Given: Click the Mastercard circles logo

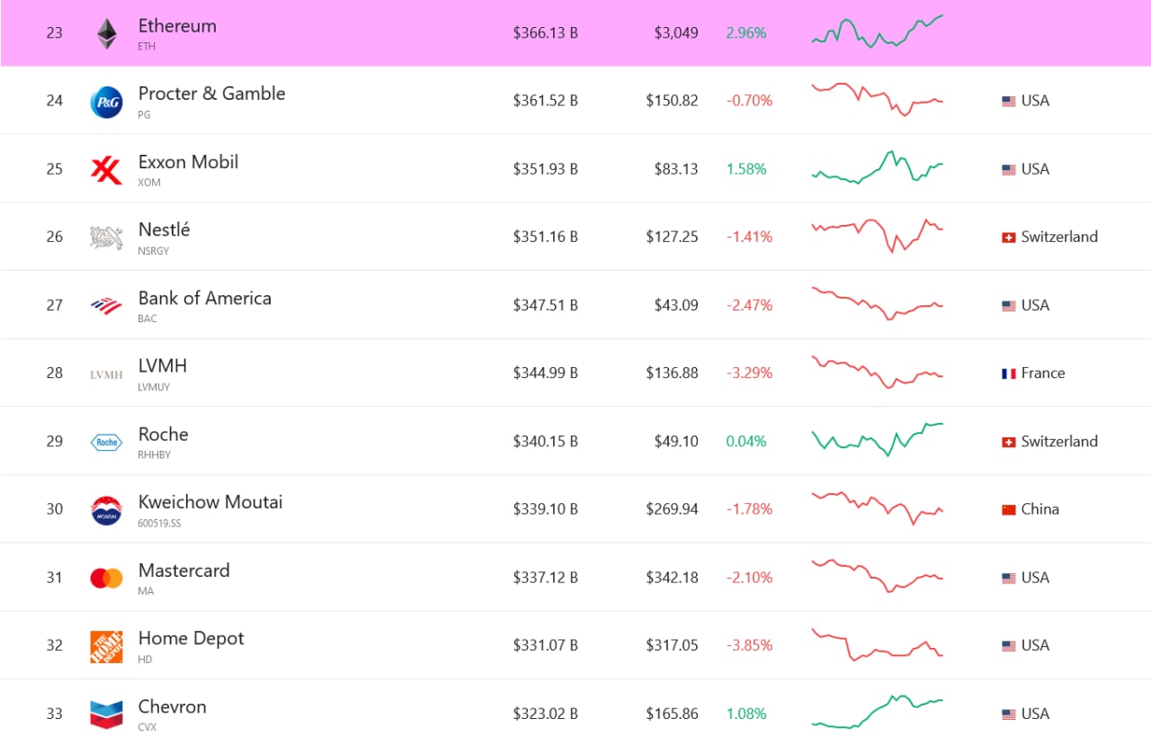Looking at the screenshot, I should coord(107,578).
